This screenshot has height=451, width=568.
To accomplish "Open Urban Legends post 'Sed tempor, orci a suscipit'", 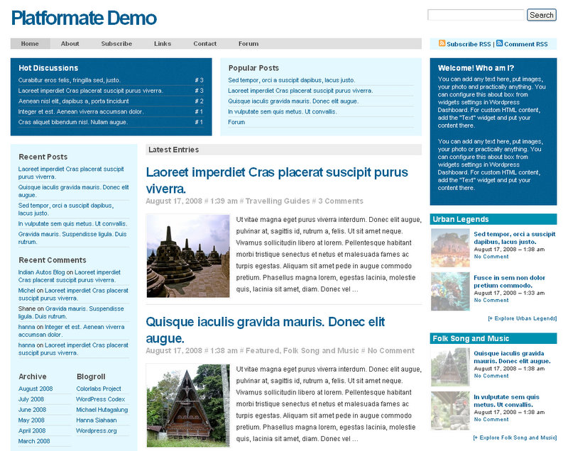I will [x=514, y=238].
